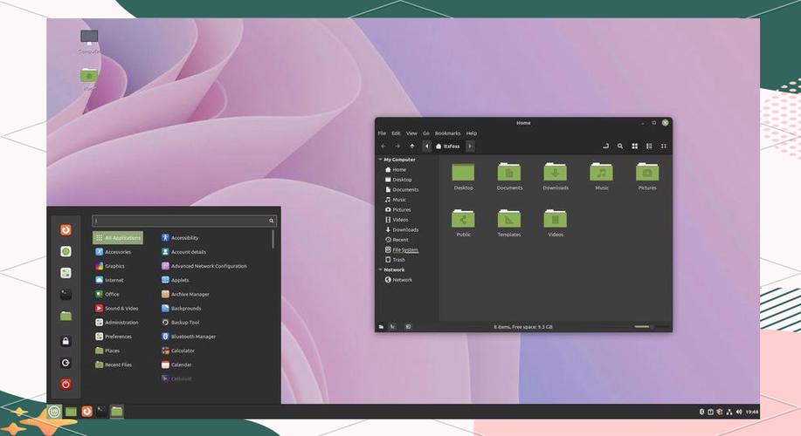Collapse the My Computer section in sidebar
Screen dimensions: 801x436
click(x=380, y=160)
